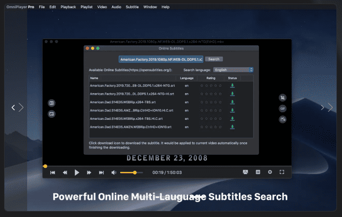
Task: Open the playlist icon in control bar
Action: click(258, 172)
